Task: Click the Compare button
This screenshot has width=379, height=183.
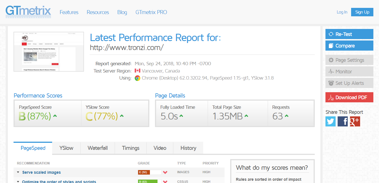Action: click(x=349, y=46)
